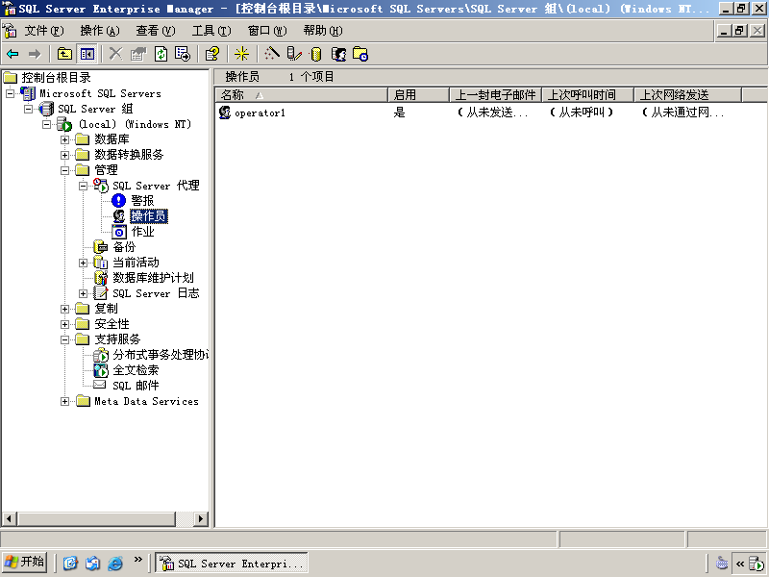Open the 操作(A) menu
The width and height of the screenshot is (769, 577).
[100, 31]
